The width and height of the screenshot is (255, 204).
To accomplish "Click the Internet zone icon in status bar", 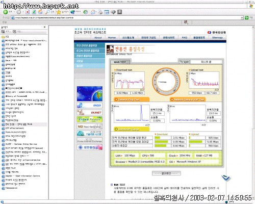I will (226, 202).
